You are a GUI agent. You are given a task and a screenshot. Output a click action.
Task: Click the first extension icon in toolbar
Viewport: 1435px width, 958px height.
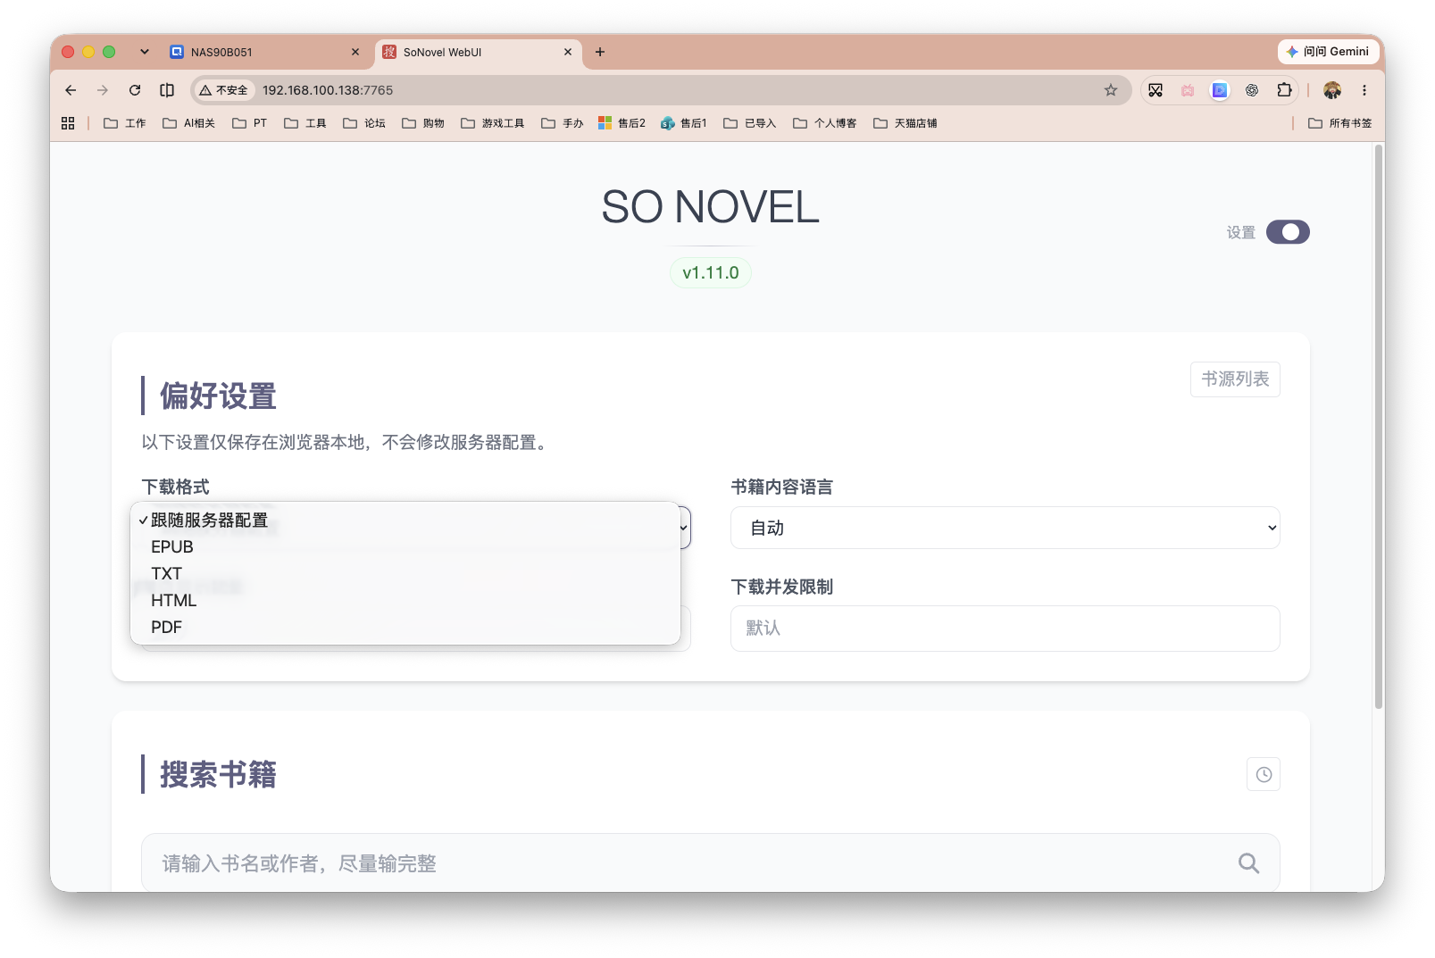tap(1156, 90)
